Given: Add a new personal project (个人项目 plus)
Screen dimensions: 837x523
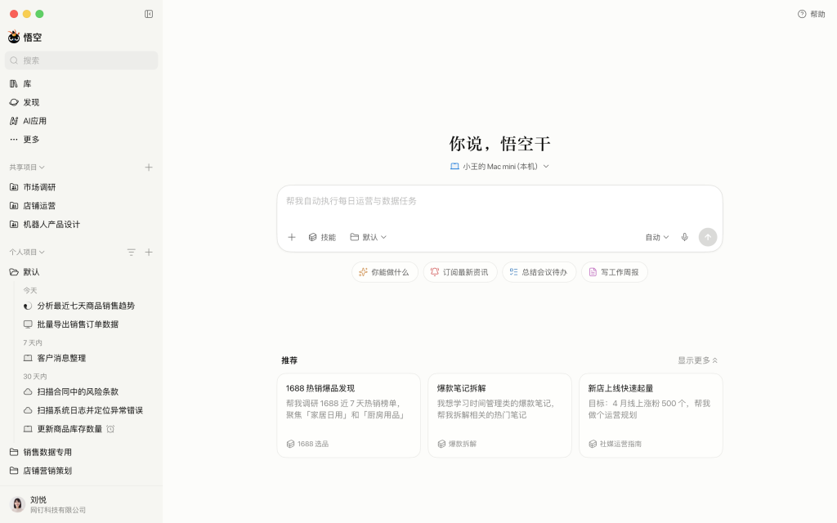Looking at the screenshot, I should tap(149, 252).
